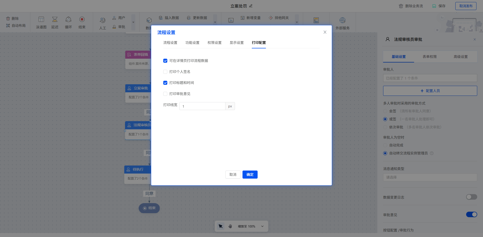Select the hand pan tool
Image resolution: width=483 pixels, height=237 pixels.
click(230, 226)
